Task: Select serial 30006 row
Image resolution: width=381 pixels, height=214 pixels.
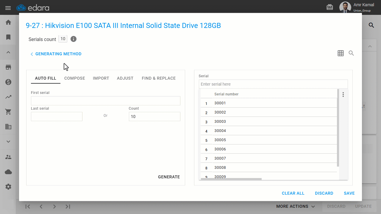Action: 268,149
